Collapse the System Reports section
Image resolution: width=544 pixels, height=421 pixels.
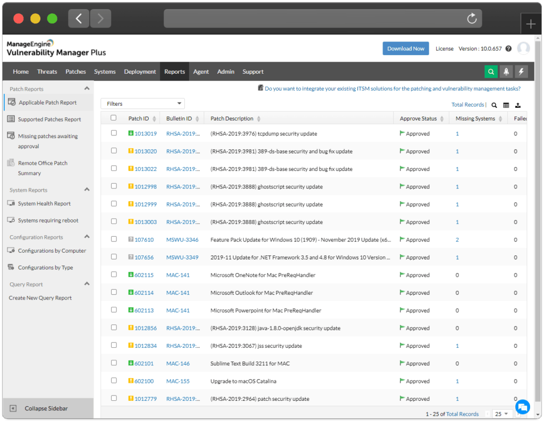[87, 190]
